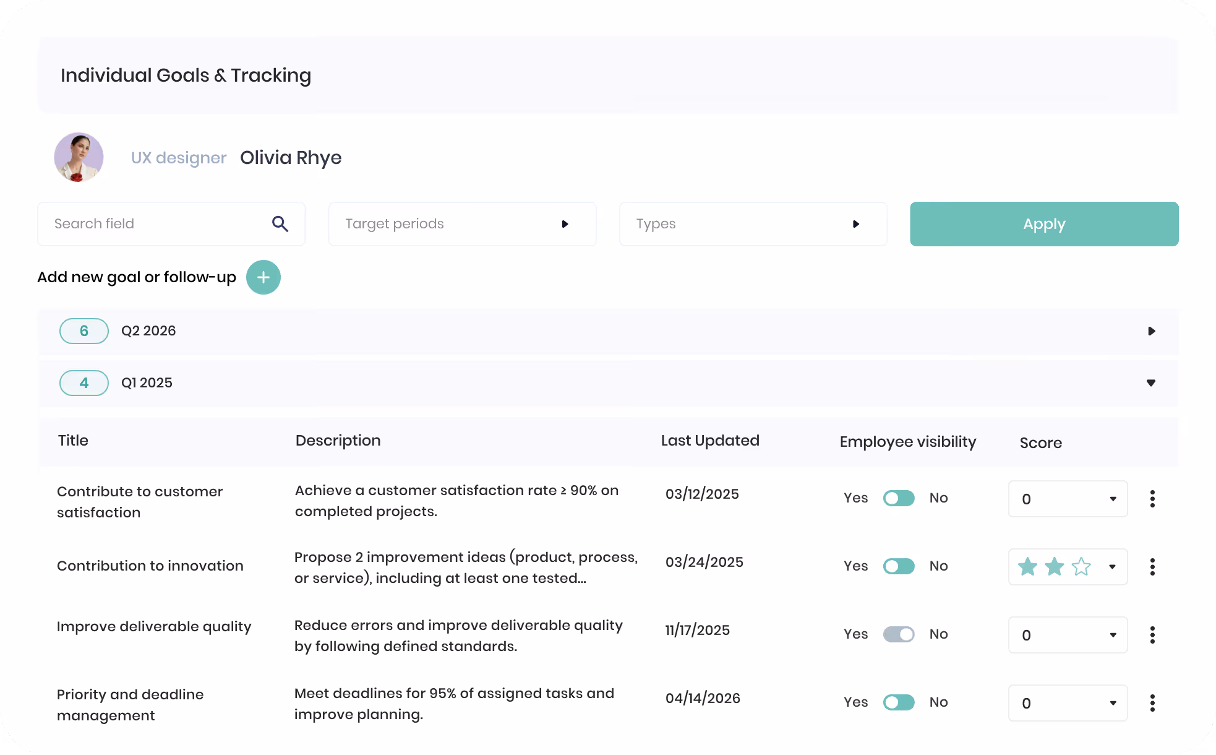
Task: Collapse the Q1 2025 section
Action: click(1151, 383)
